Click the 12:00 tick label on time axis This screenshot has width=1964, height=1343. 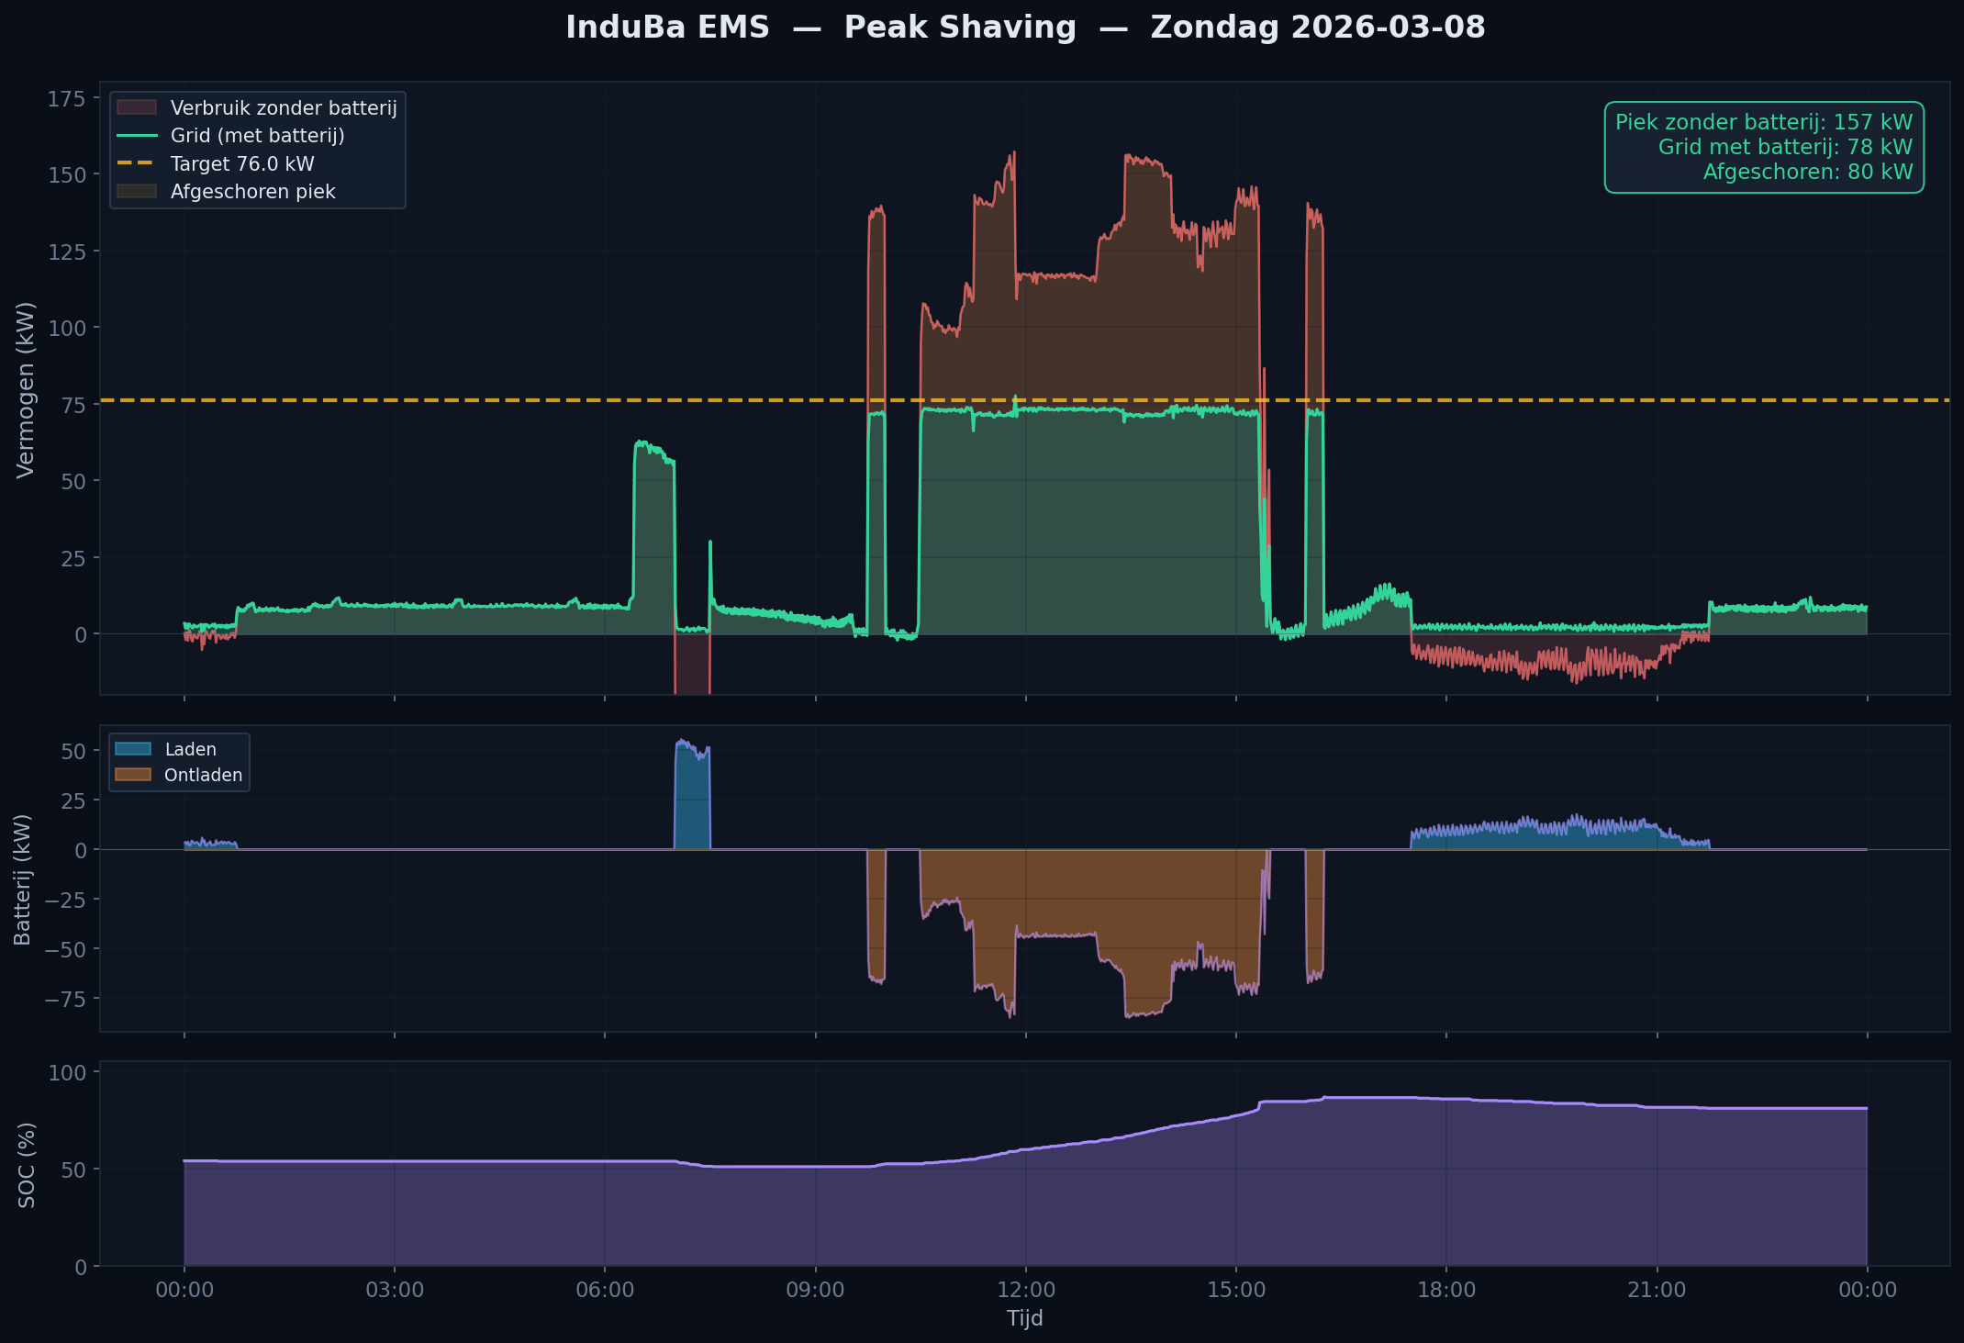[x=1025, y=1290]
